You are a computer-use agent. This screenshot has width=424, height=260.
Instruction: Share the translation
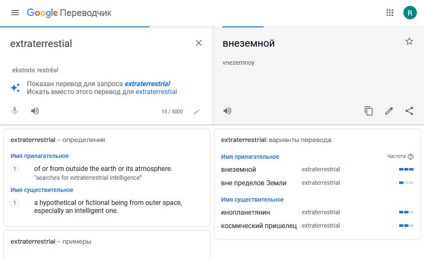point(409,111)
